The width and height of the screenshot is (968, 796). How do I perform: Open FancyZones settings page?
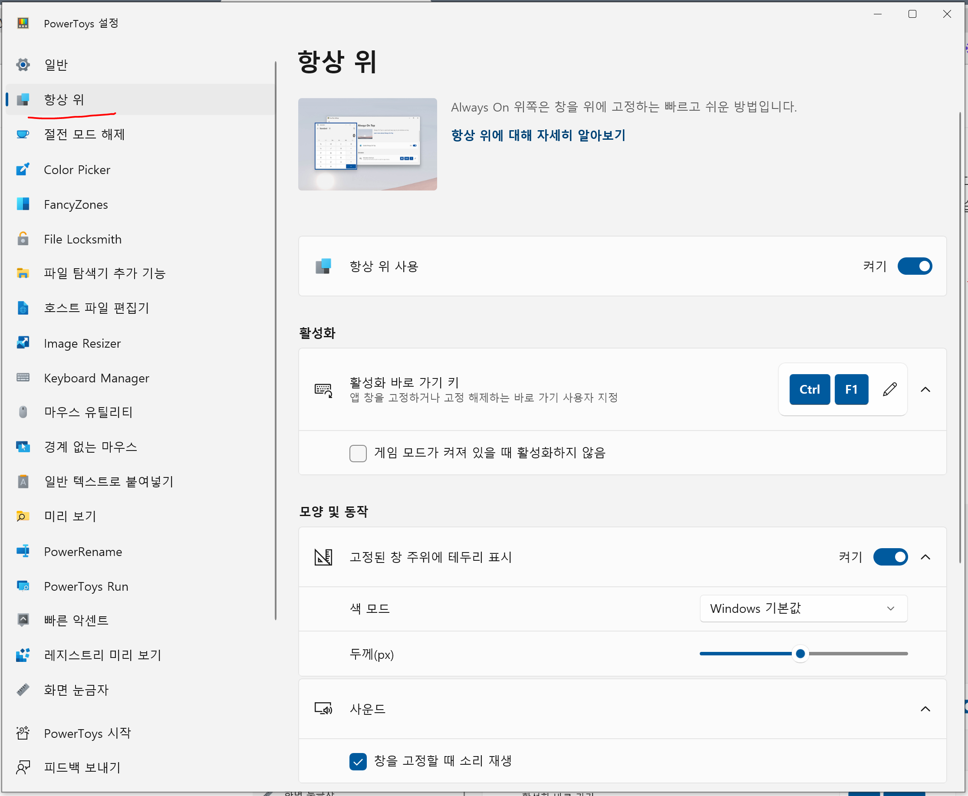pyautogui.click(x=140, y=204)
